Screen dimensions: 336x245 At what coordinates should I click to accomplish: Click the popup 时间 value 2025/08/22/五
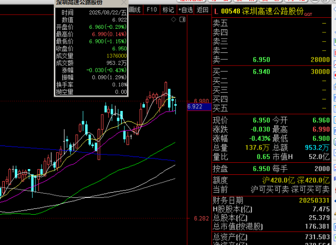pos(108,13)
